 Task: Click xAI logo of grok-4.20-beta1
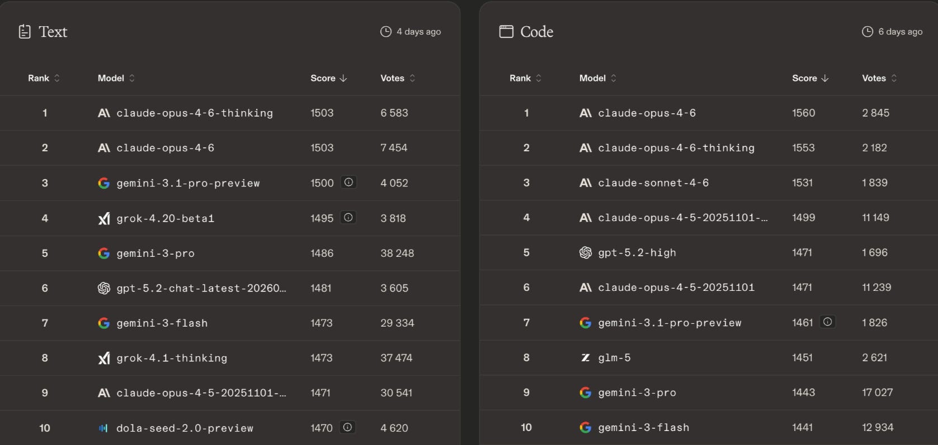[104, 218]
